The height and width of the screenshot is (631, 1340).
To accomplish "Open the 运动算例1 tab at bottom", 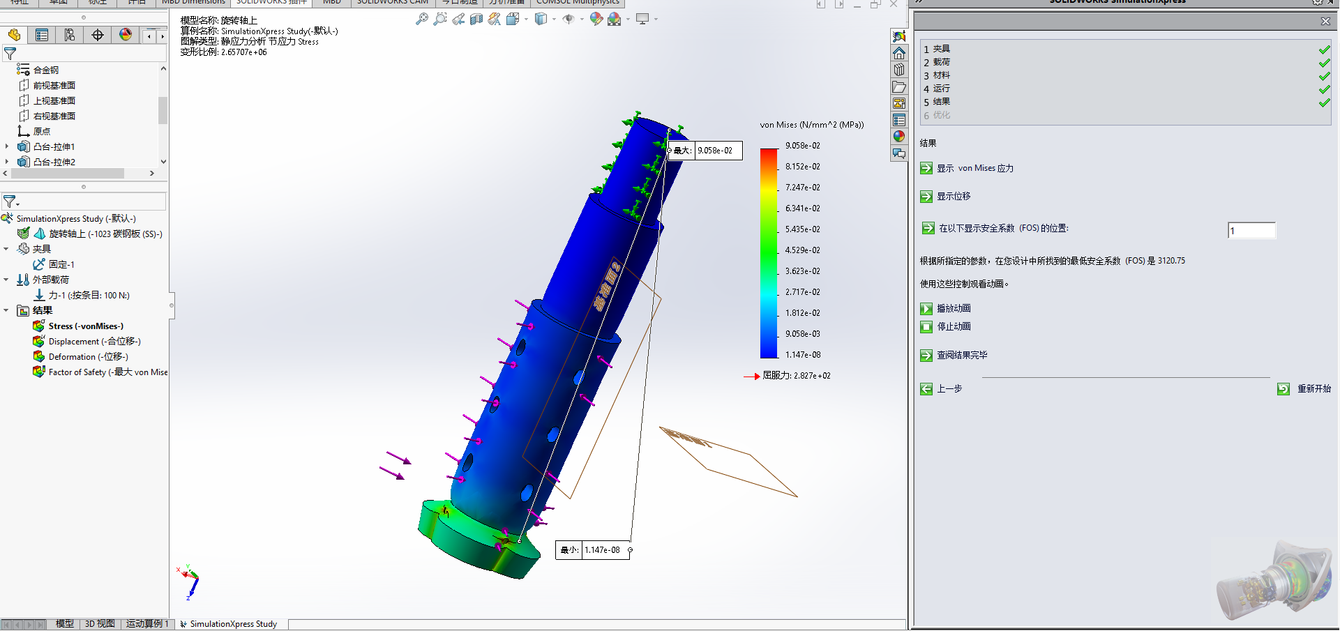I will click(147, 624).
